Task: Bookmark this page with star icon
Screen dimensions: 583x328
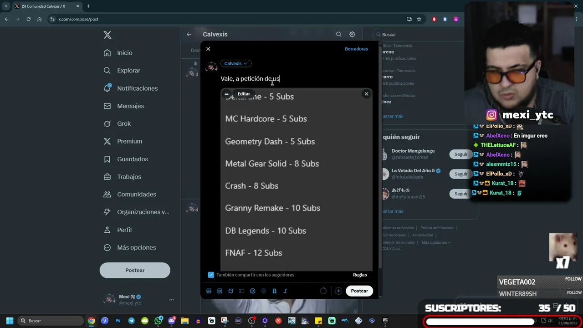Action: (x=419, y=19)
